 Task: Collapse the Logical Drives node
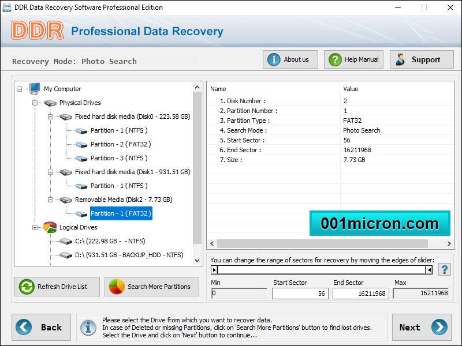35,227
